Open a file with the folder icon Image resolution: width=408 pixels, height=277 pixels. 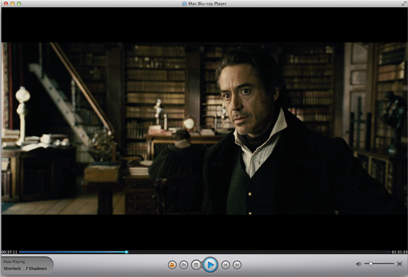[x=184, y=265]
